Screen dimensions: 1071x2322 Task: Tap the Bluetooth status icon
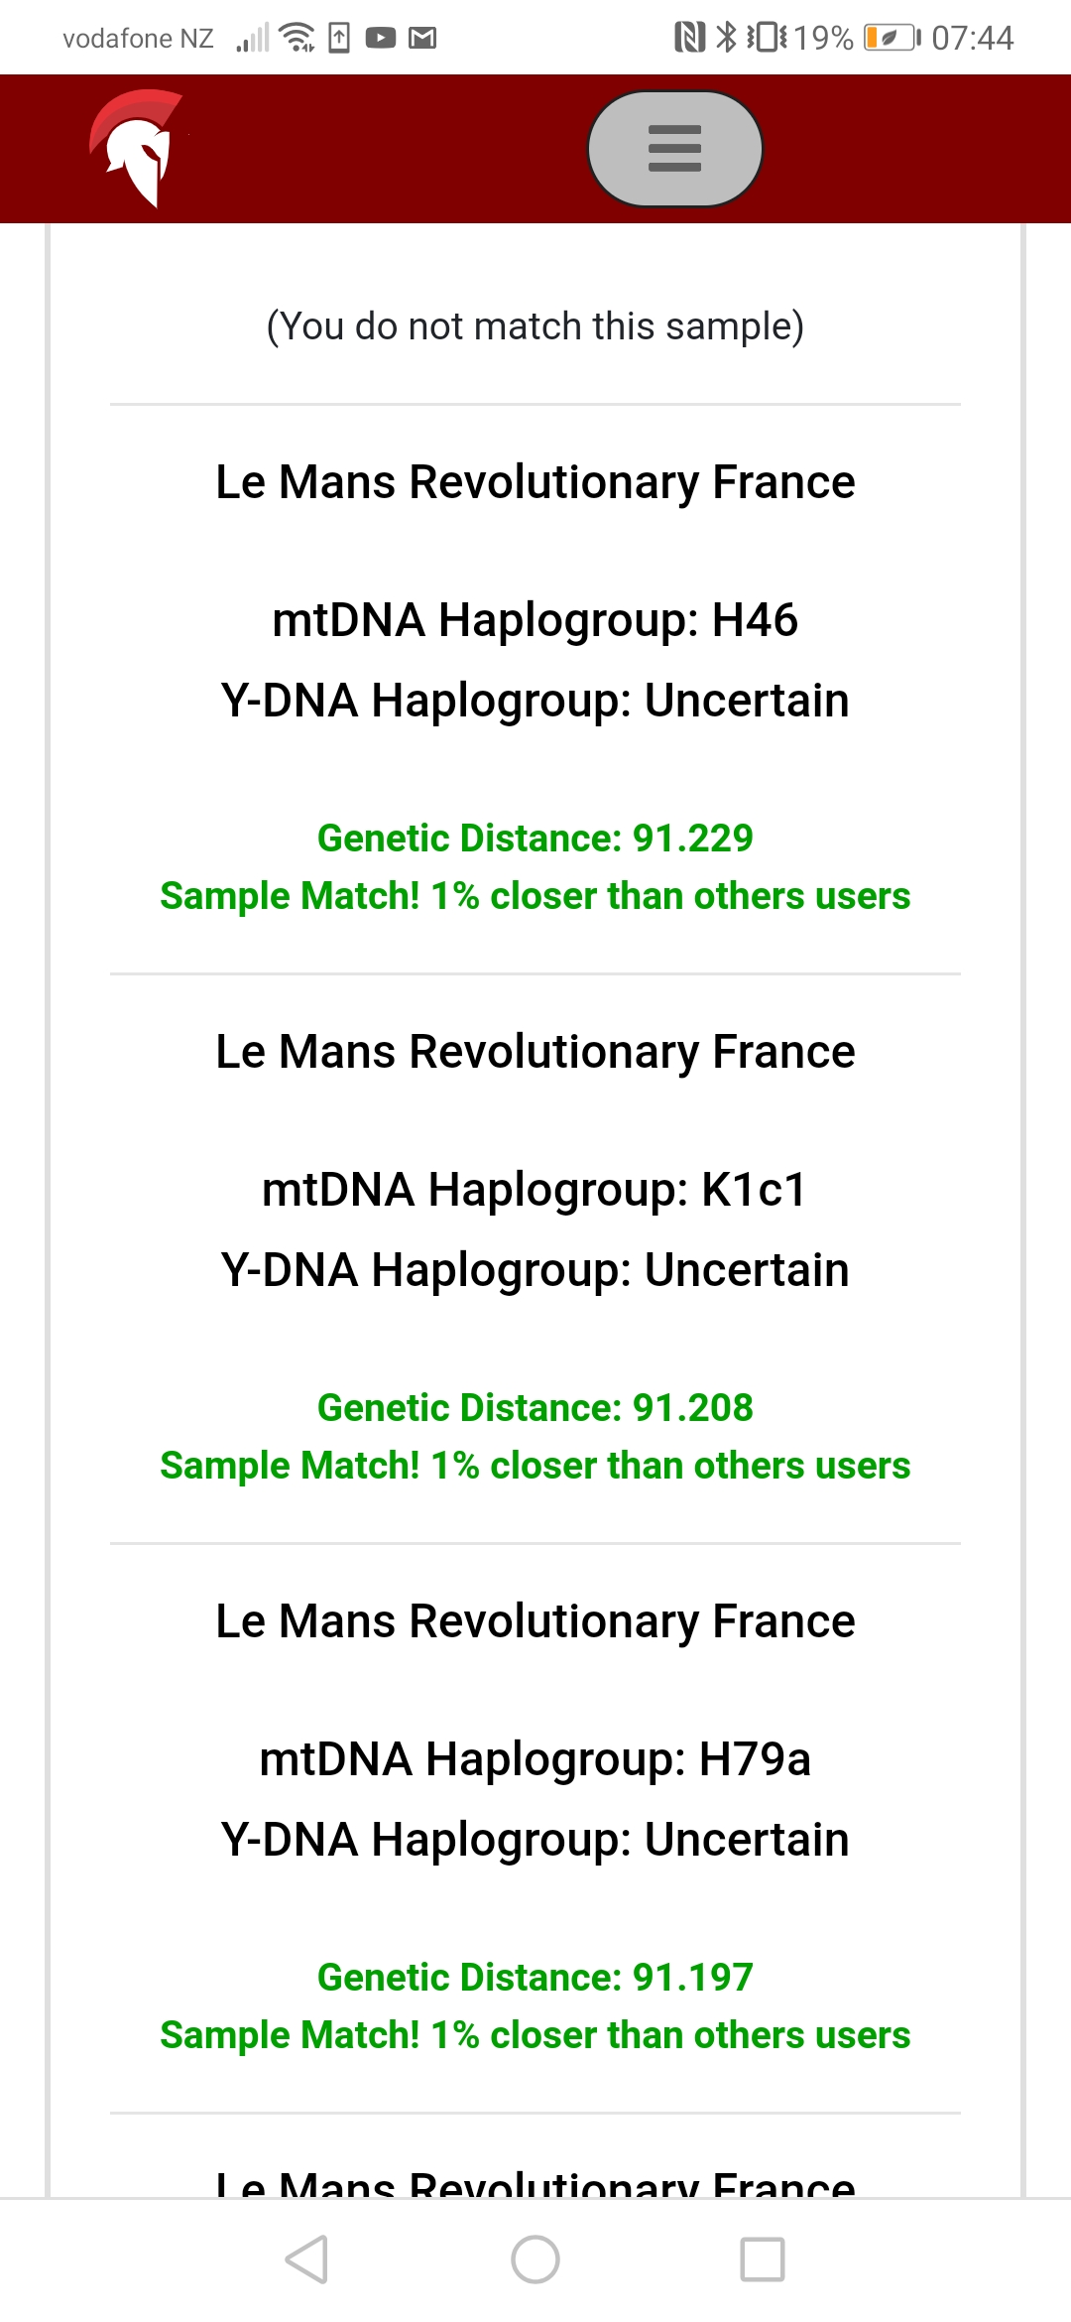pyautogui.click(x=727, y=38)
